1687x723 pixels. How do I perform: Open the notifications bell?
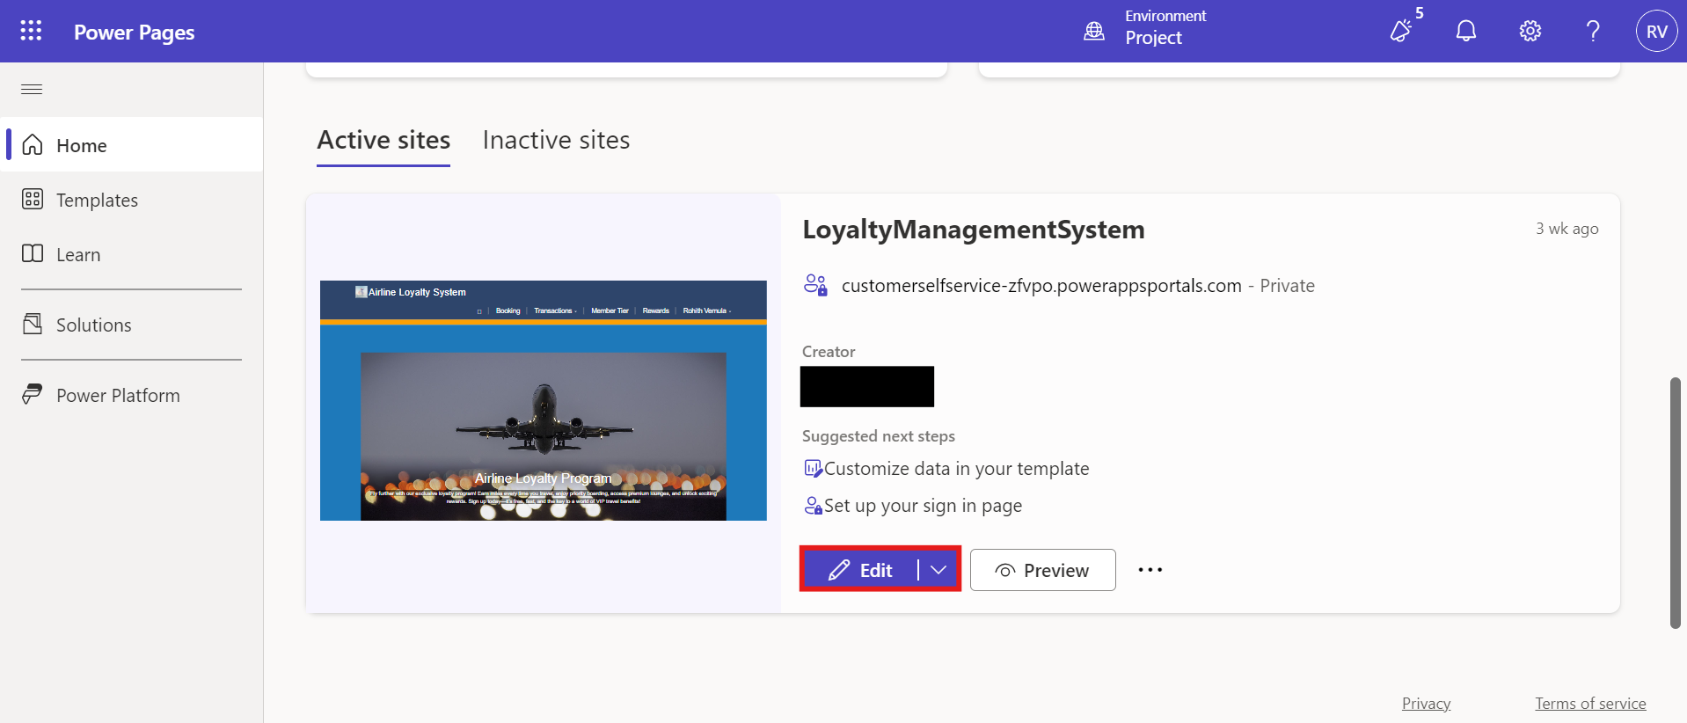(1465, 31)
